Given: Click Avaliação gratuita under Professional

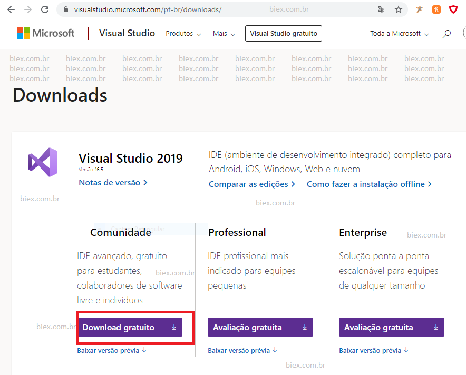Looking at the screenshot, I should point(260,327).
